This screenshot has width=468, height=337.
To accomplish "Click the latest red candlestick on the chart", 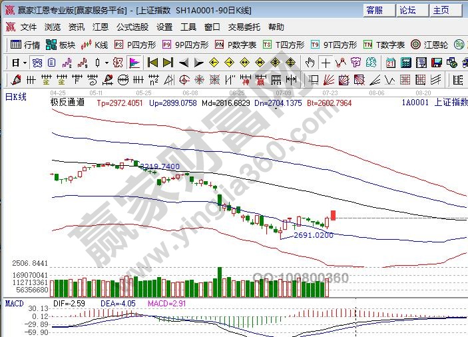I will coord(334,215).
